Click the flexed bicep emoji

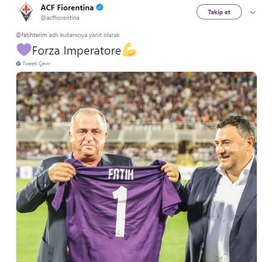tap(129, 50)
